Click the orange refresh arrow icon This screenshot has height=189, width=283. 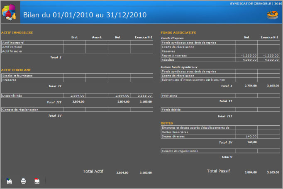pyautogui.click(x=272, y=15)
